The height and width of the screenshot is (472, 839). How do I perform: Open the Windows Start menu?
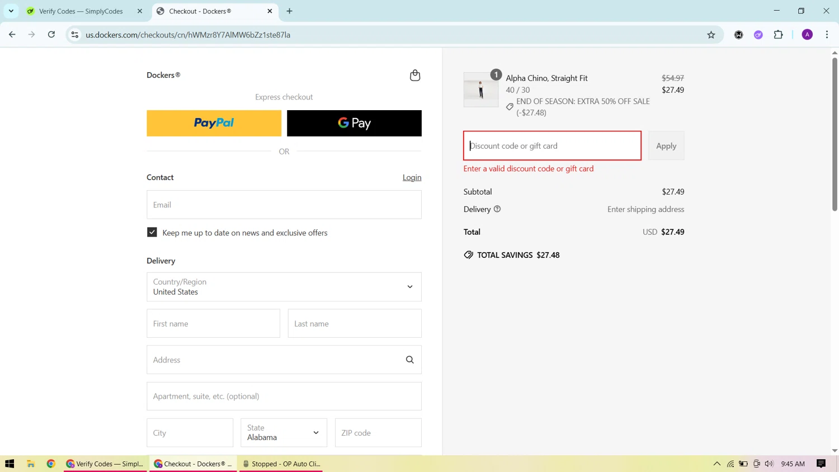click(10, 464)
